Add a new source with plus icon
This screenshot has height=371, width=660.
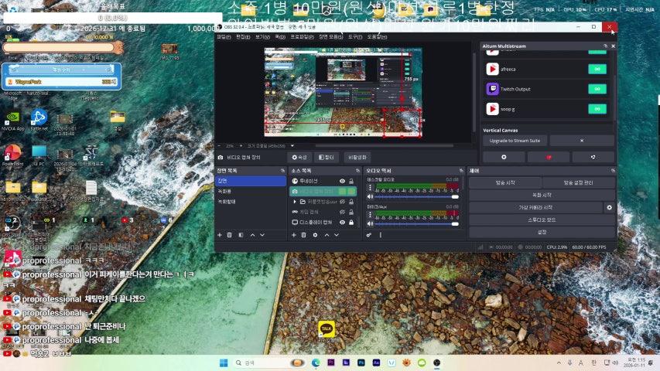click(x=293, y=234)
